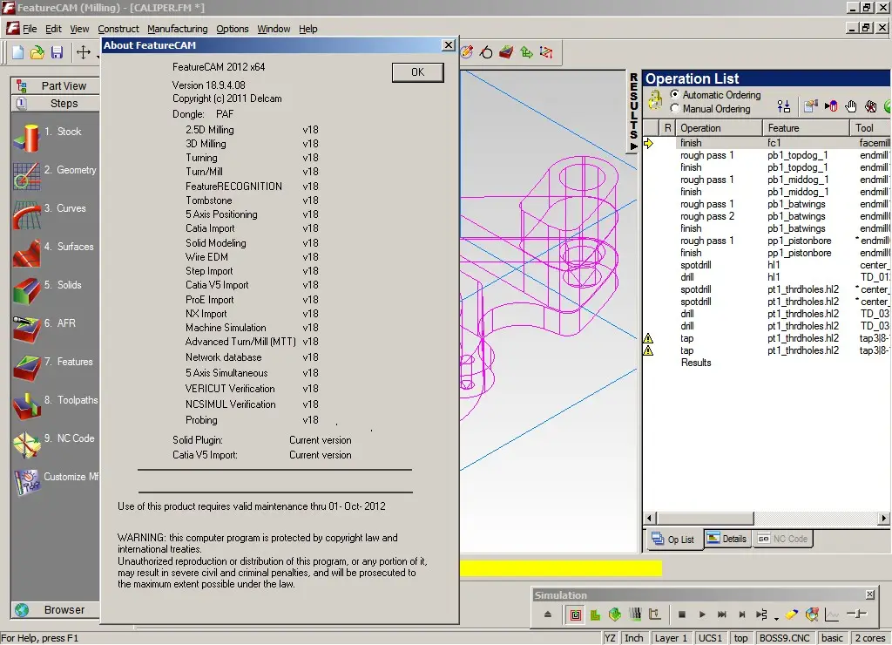This screenshot has height=645, width=892.
Task: Step simulation to next operation
Action: [x=742, y=614]
